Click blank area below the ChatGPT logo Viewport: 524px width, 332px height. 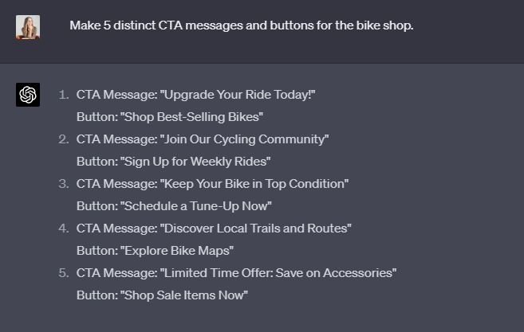[x=28, y=207]
